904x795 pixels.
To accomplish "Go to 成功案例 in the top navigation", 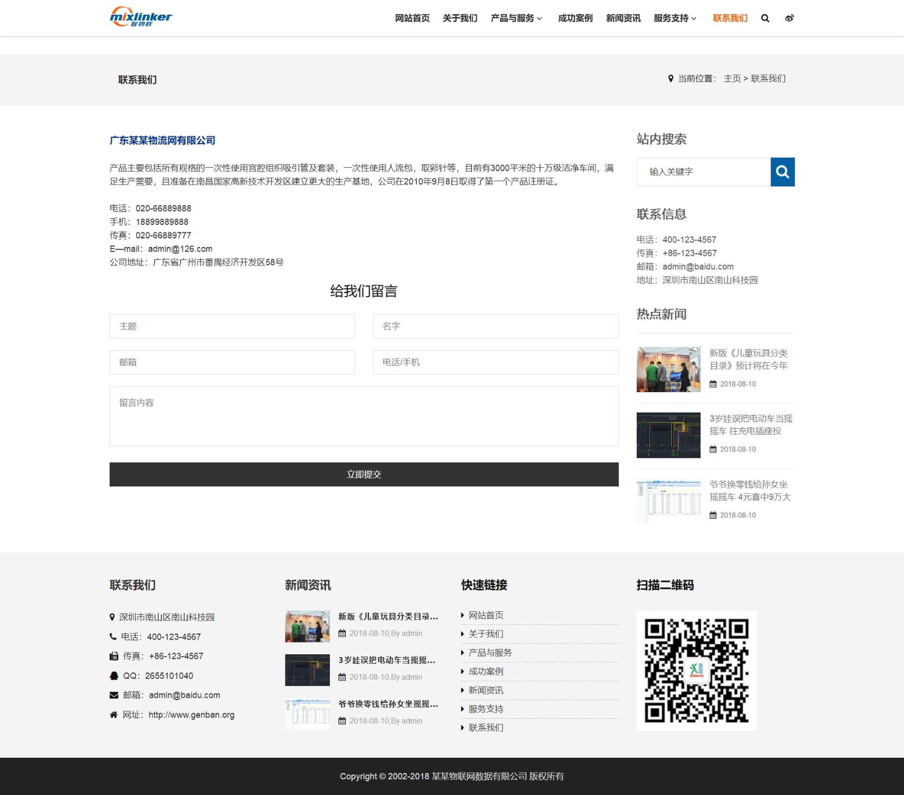I will (575, 18).
